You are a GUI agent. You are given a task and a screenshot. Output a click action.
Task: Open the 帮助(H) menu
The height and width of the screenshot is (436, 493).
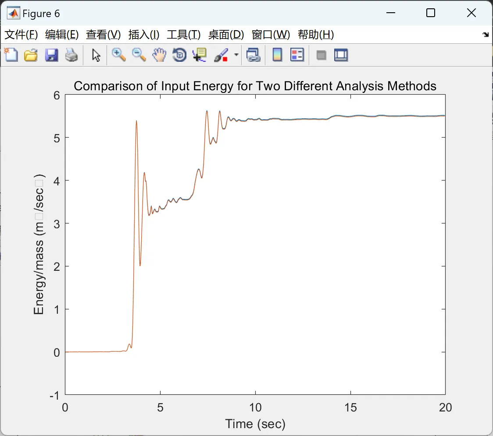(x=316, y=35)
